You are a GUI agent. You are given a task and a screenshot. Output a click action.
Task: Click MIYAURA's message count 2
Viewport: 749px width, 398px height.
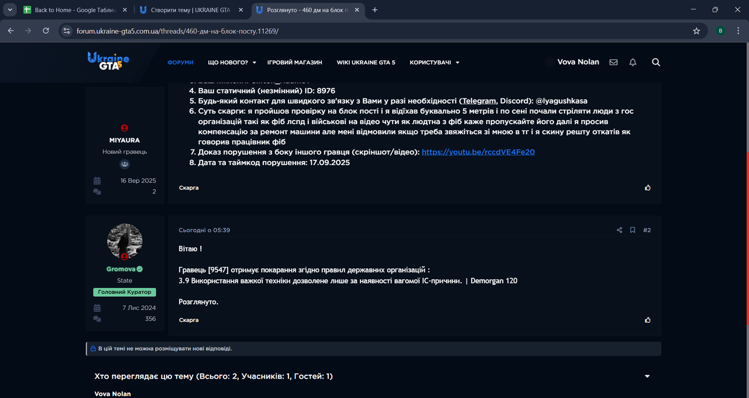coord(154,191)
